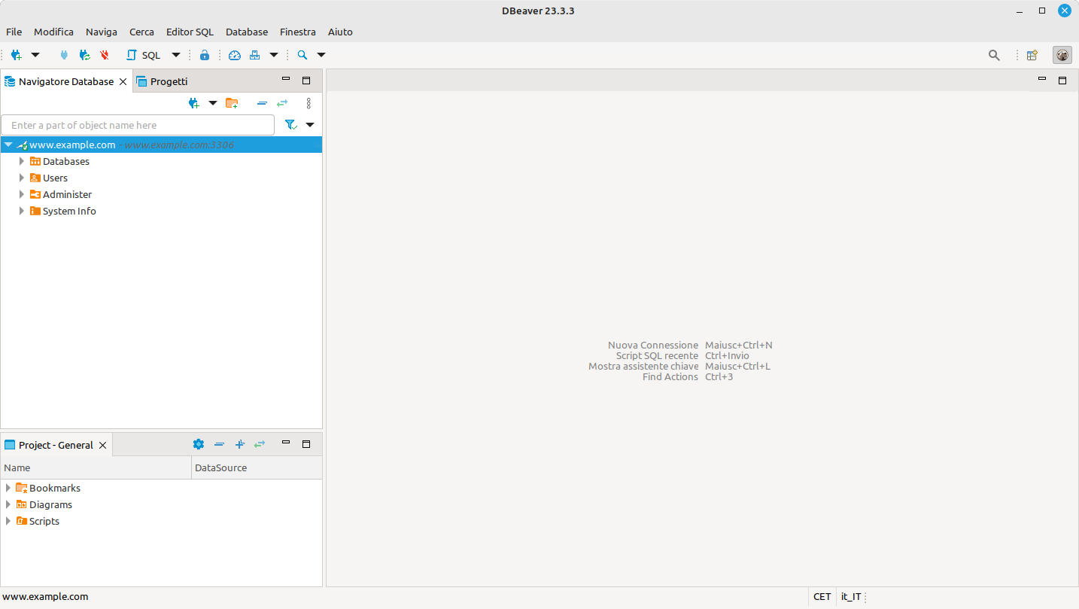The image size is (1079, 609).
Task: Open the Navigator view menu three-dots icon
Action: (309, 103)
